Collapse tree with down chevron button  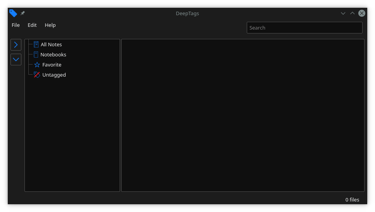point(16,60)
